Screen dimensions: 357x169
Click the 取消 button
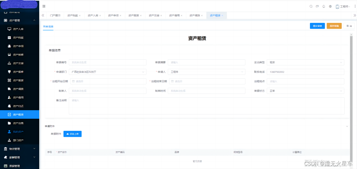349,26
